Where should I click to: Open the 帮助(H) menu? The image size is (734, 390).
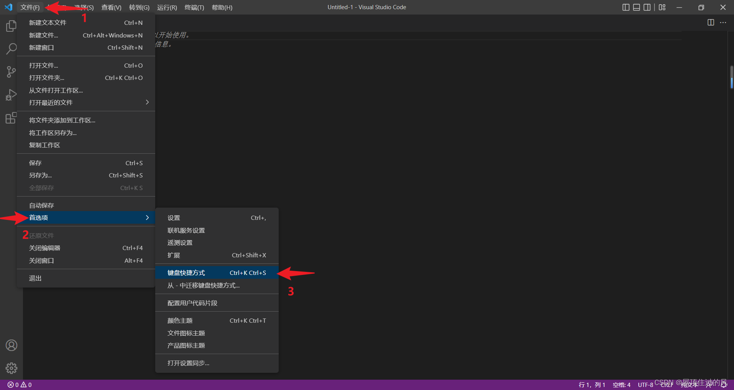pyautogui.click(x=222, y=7)
